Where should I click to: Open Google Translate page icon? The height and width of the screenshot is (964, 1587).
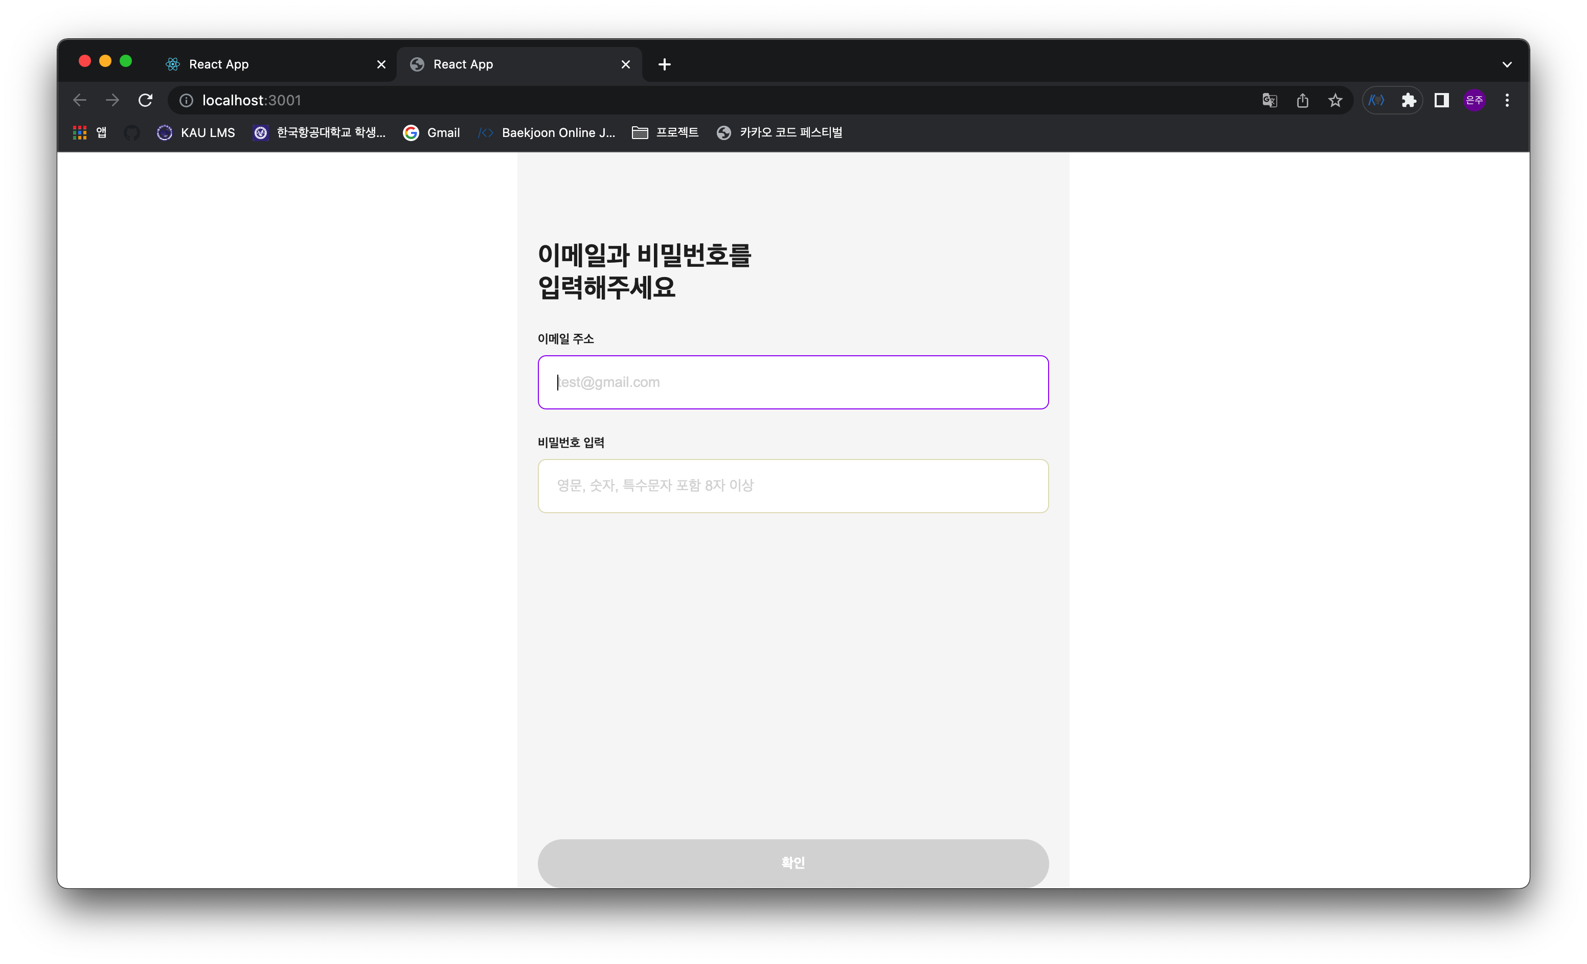pos(1269,100)
